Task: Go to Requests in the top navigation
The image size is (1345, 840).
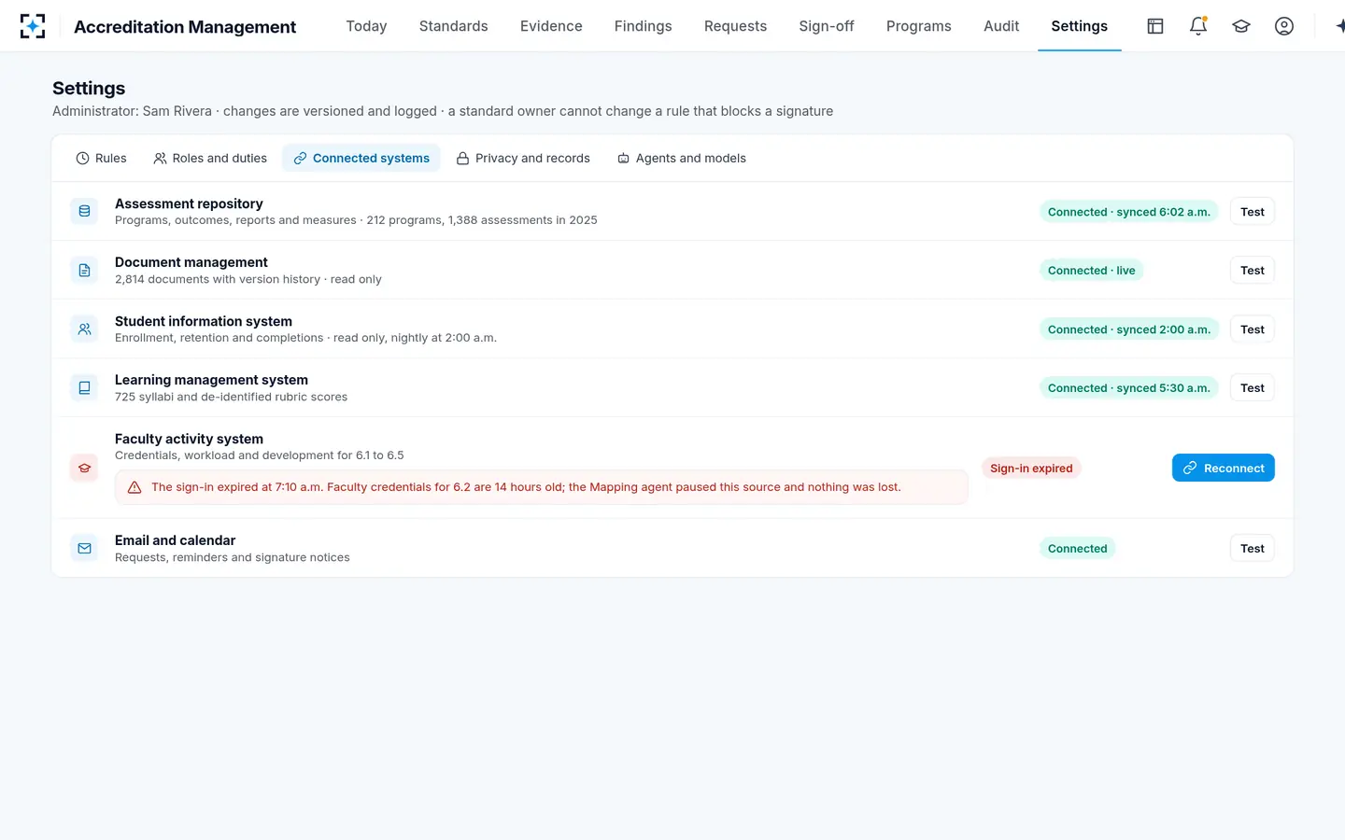Action: point(736,26)
